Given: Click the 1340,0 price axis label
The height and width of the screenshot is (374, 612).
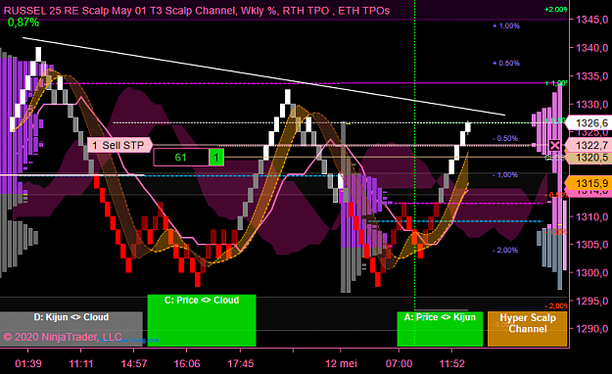Looking at the screenshot, I should pos(591,48).
